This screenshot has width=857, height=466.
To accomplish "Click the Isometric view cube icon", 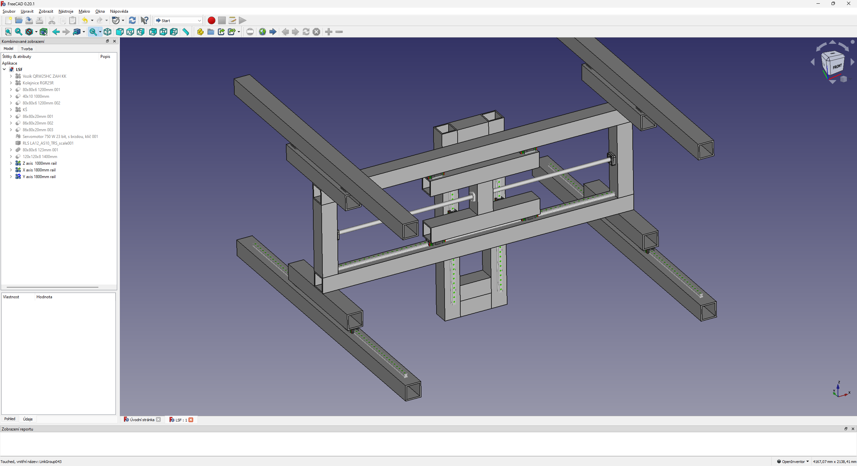I will click(x=107, y=32).
